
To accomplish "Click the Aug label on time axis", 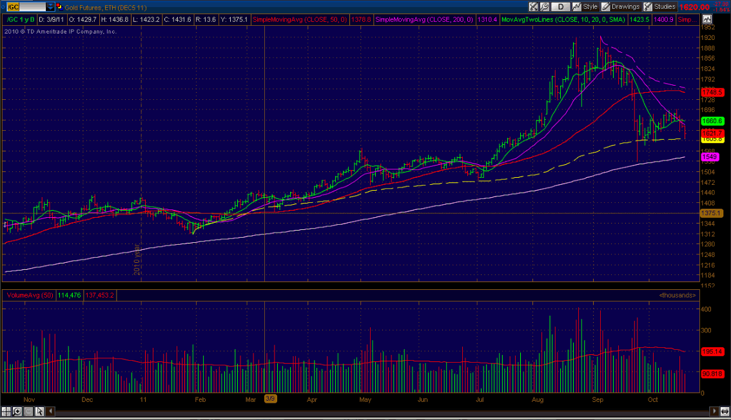I will click(538, 399).
